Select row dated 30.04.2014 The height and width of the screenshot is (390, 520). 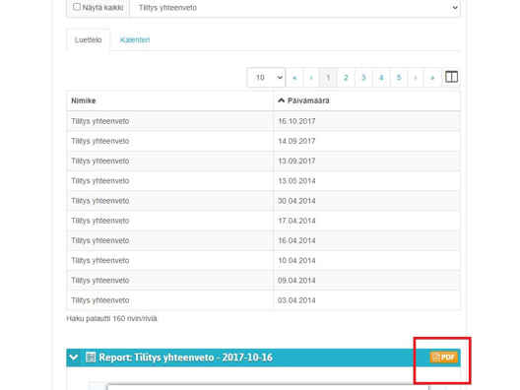click(263, 201)
